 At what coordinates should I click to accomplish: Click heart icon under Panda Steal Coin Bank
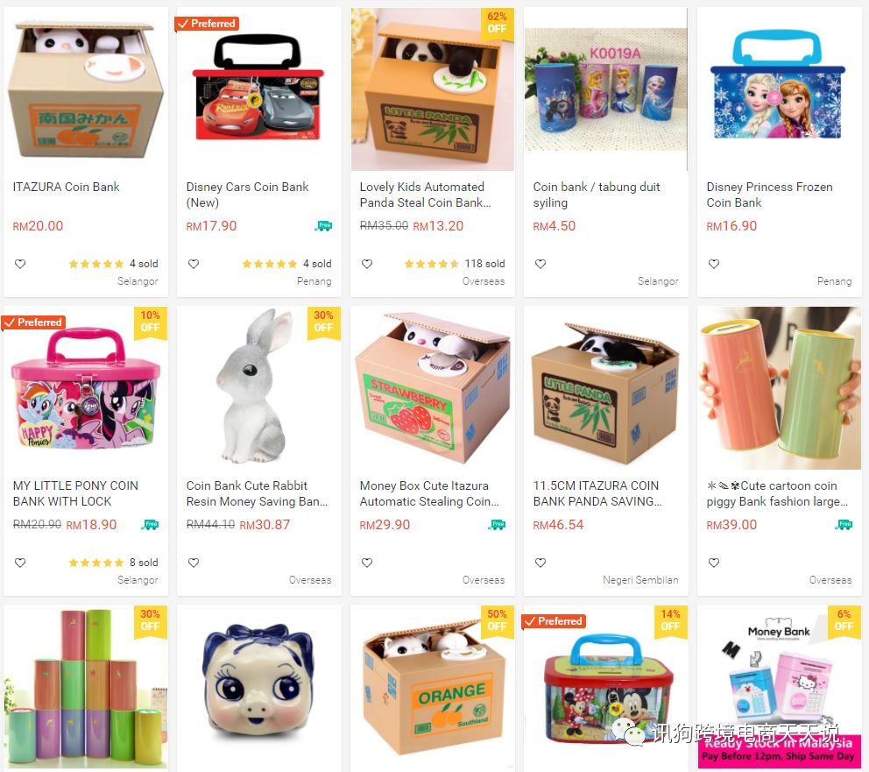[x=367, y=264]
